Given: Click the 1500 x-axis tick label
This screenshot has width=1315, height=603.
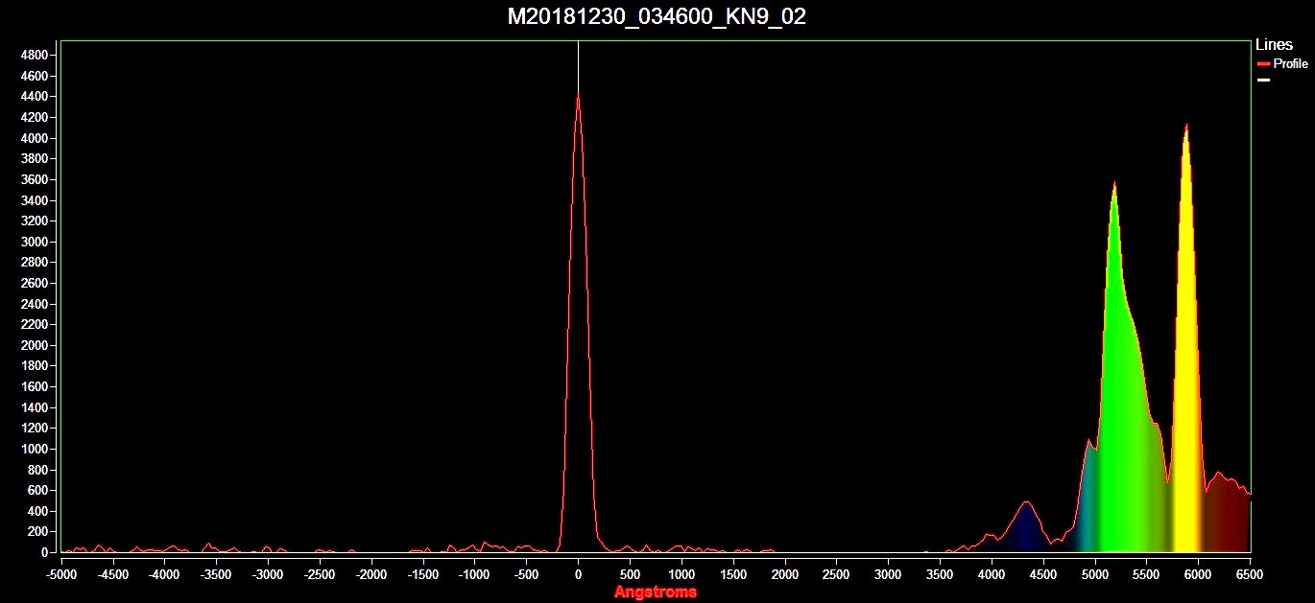Looking at the screenshot, I should point(733,574).
